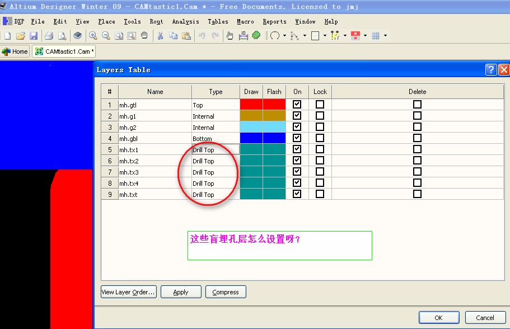Create a new document with toolbar icon

click(x=7, y=36)
